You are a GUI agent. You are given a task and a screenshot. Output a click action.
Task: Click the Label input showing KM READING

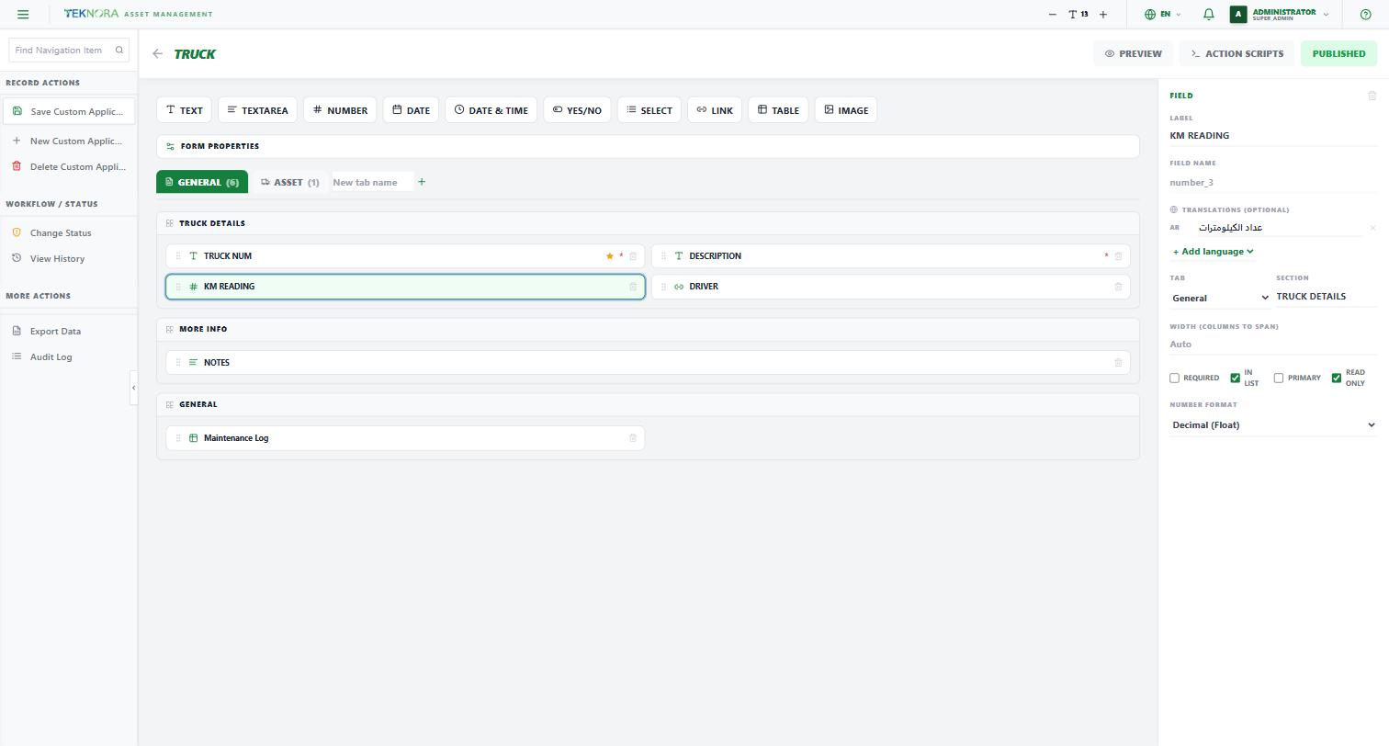coord(1273,135)
